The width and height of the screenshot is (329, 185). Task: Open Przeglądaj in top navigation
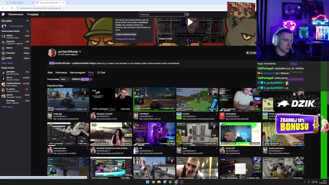(x=33, y=14)
